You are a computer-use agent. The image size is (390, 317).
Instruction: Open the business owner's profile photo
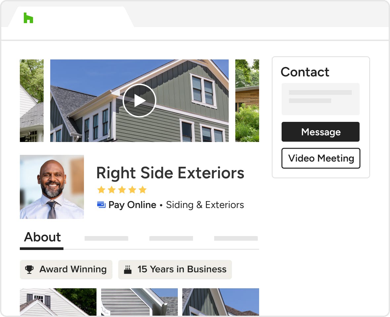tap(52, 187)
